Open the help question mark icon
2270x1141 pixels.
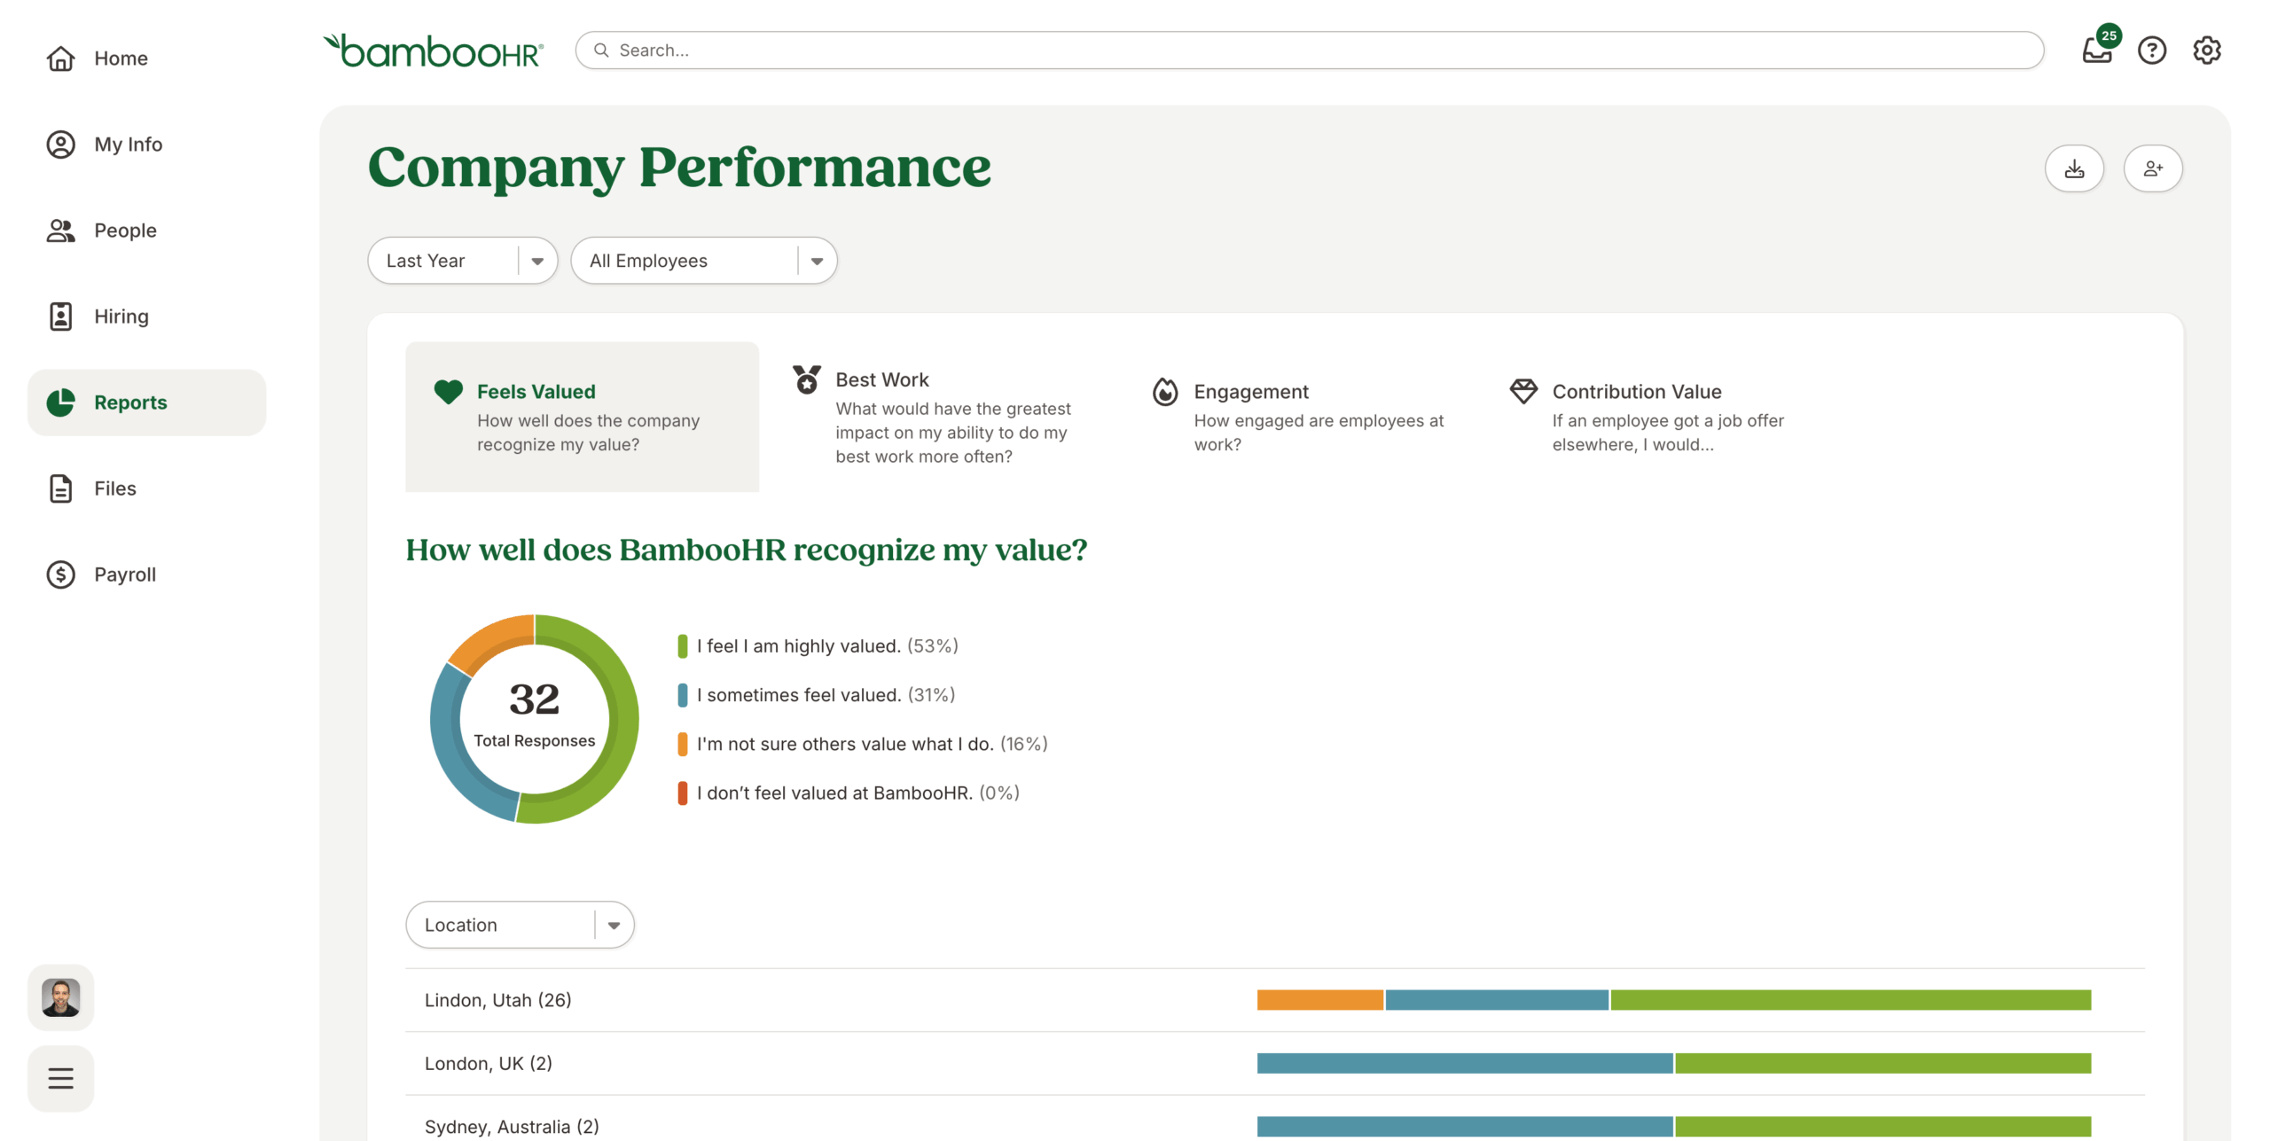tap(2151, 51)
